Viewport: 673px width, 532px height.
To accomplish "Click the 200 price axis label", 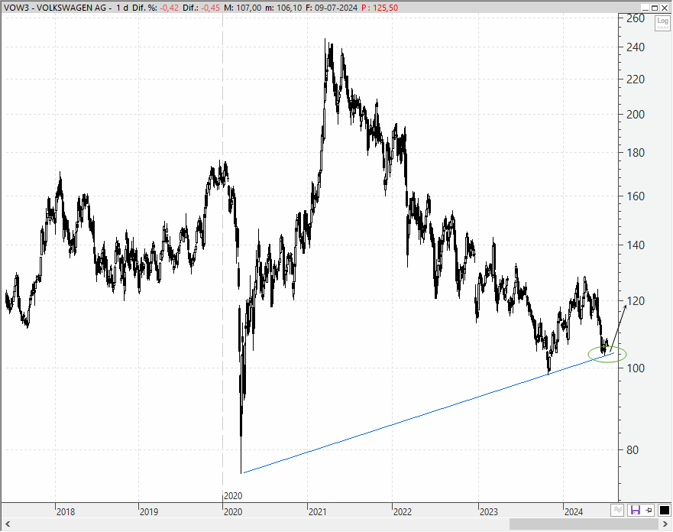I will click(x=636, y=114).
